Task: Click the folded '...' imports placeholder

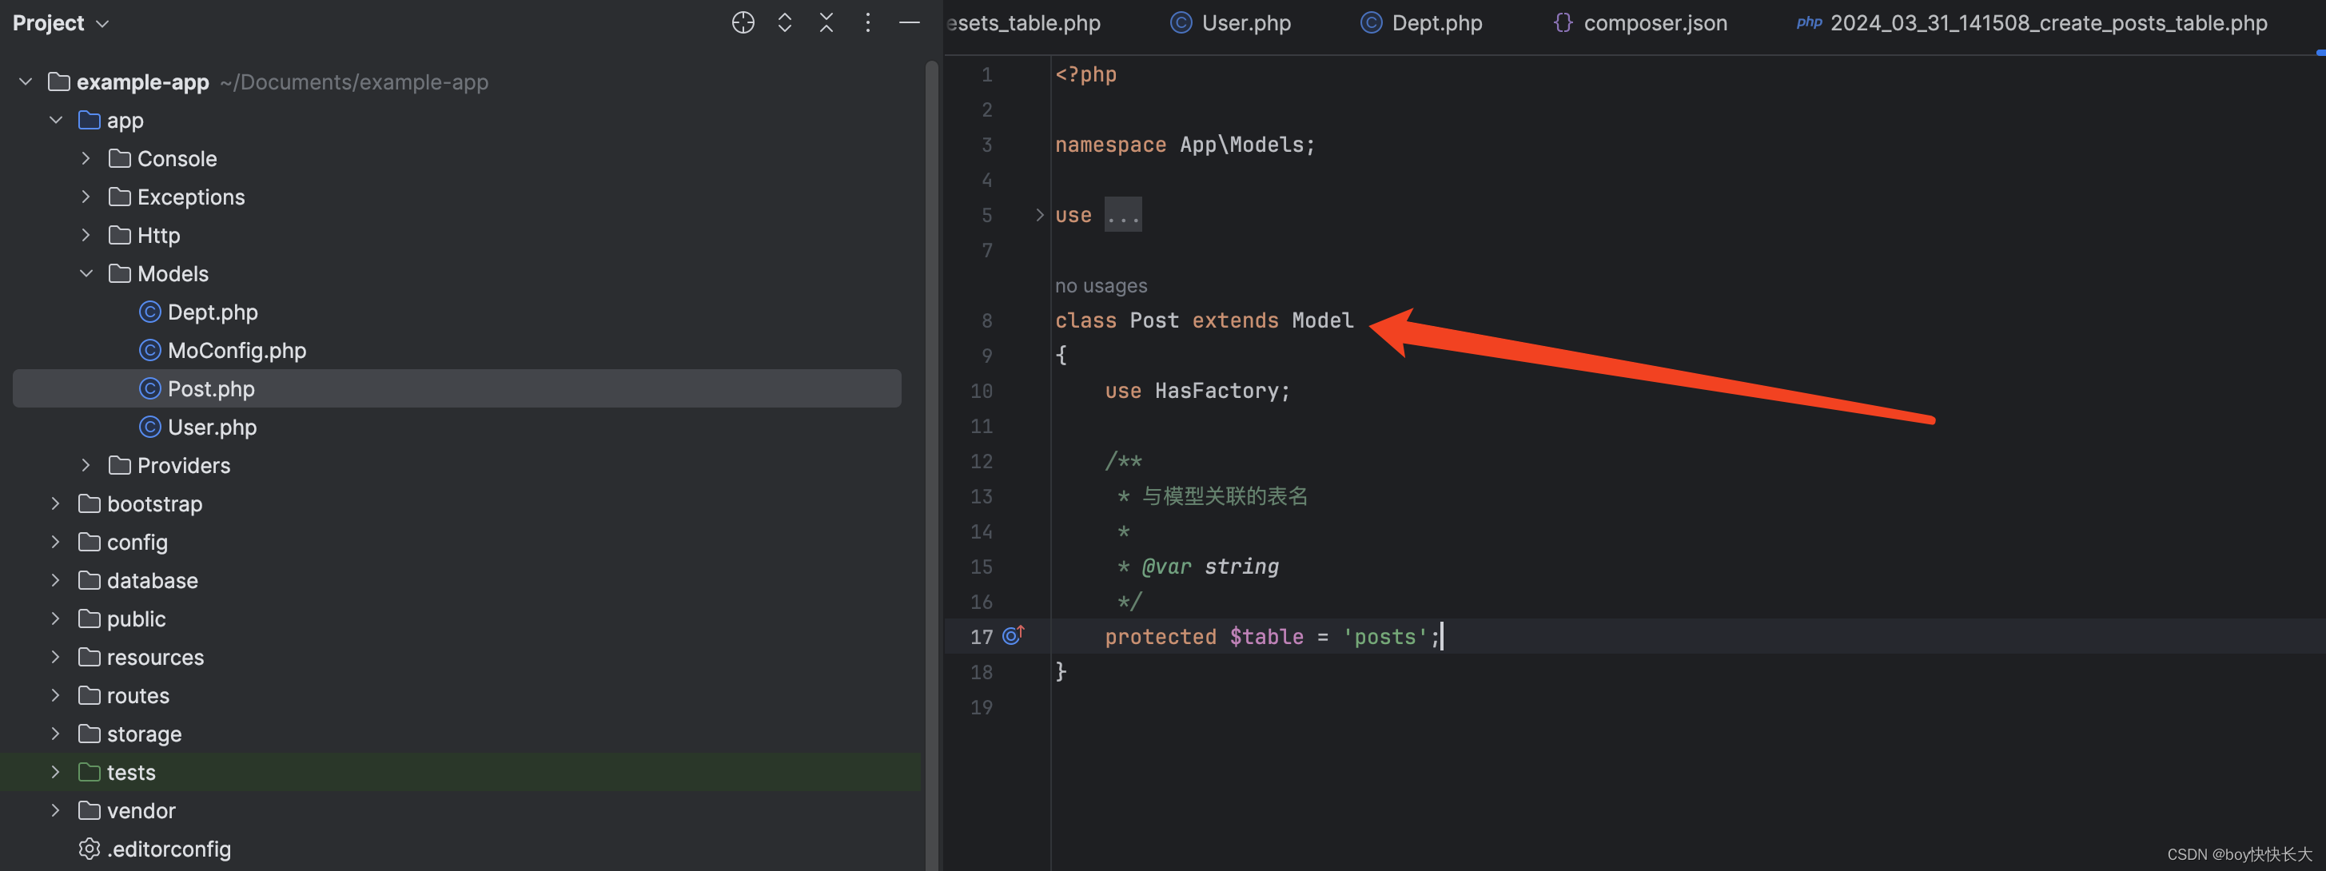Action: [x=1122, y=215]
